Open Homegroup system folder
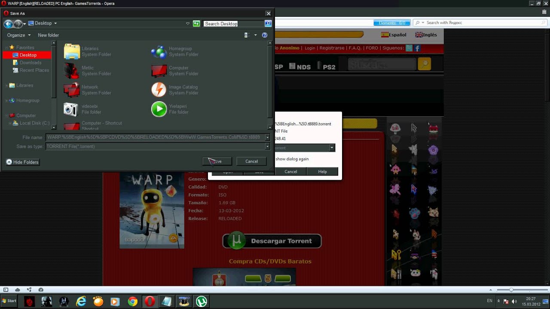The height and width of the screenshot is (309, 550). point(175,51)
